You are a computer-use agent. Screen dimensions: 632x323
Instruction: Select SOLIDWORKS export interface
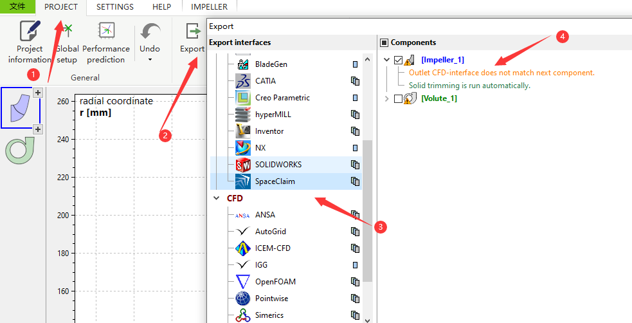click(x=278, y=165)
